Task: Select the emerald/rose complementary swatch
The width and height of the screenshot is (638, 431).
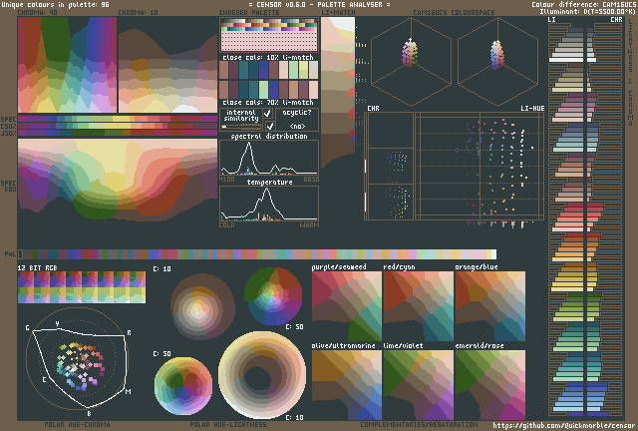Action: [x=489, y=383]
